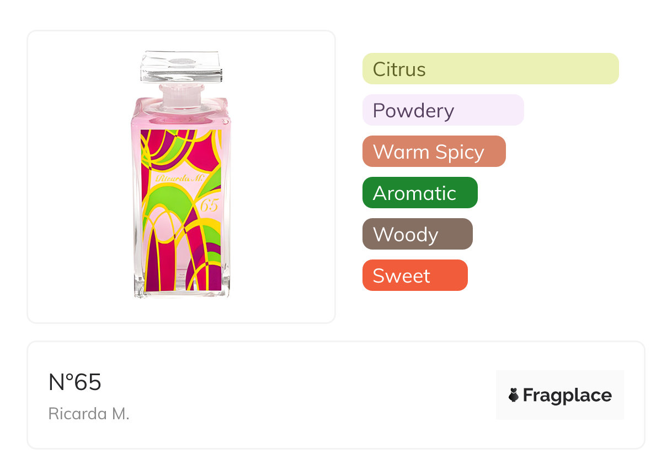Click the pink liquid area above the bottle label
The width and height of the screenshot is (672, 476).
click(x=182, y=117)
